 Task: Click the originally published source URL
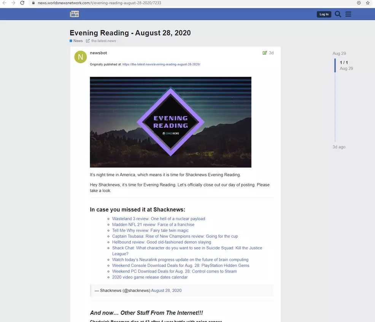click(161, 65)
